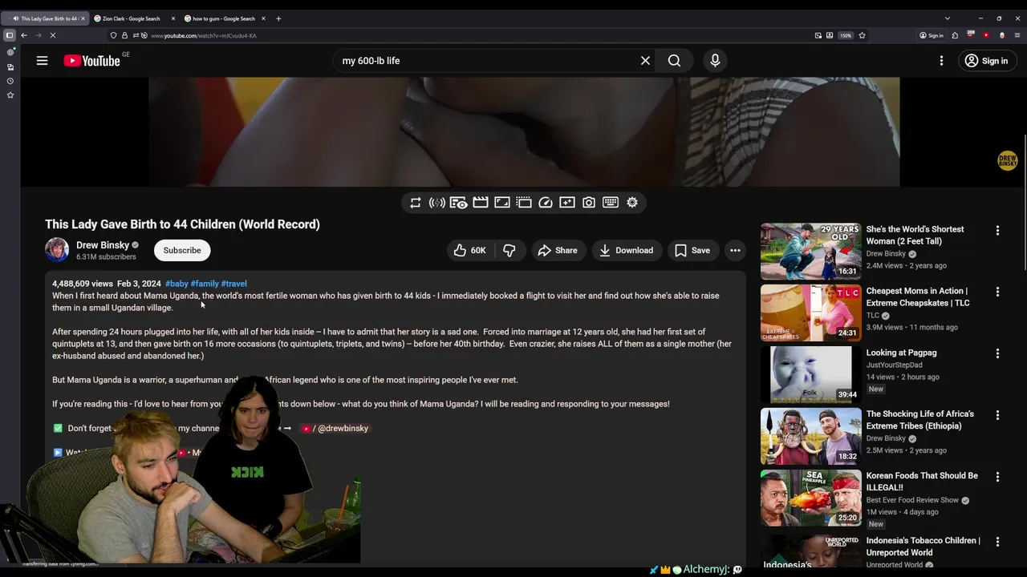Play World's Shortest Woman video thumbnail

point(810,251)
